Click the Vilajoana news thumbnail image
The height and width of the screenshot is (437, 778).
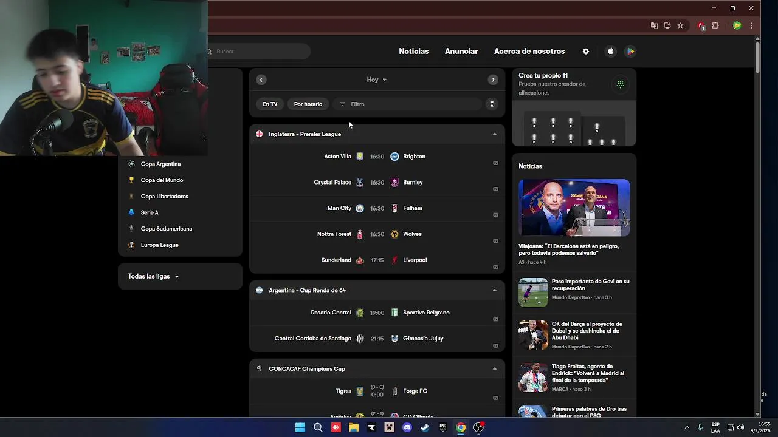tap(574, 208)
